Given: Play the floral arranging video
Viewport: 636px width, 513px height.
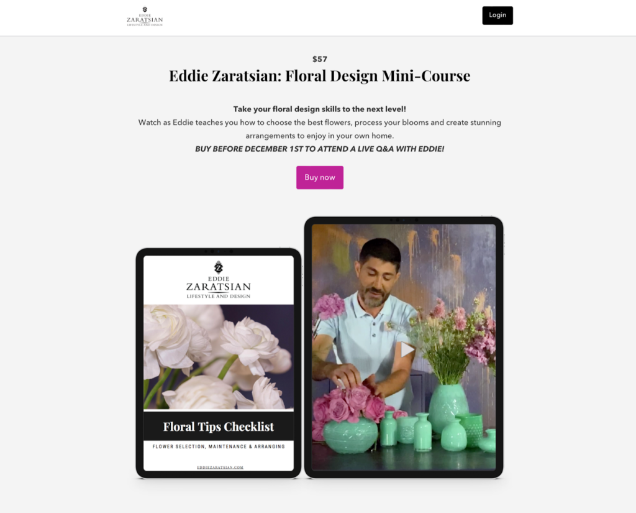Looking at the screenshot, I should click(407, 349).
